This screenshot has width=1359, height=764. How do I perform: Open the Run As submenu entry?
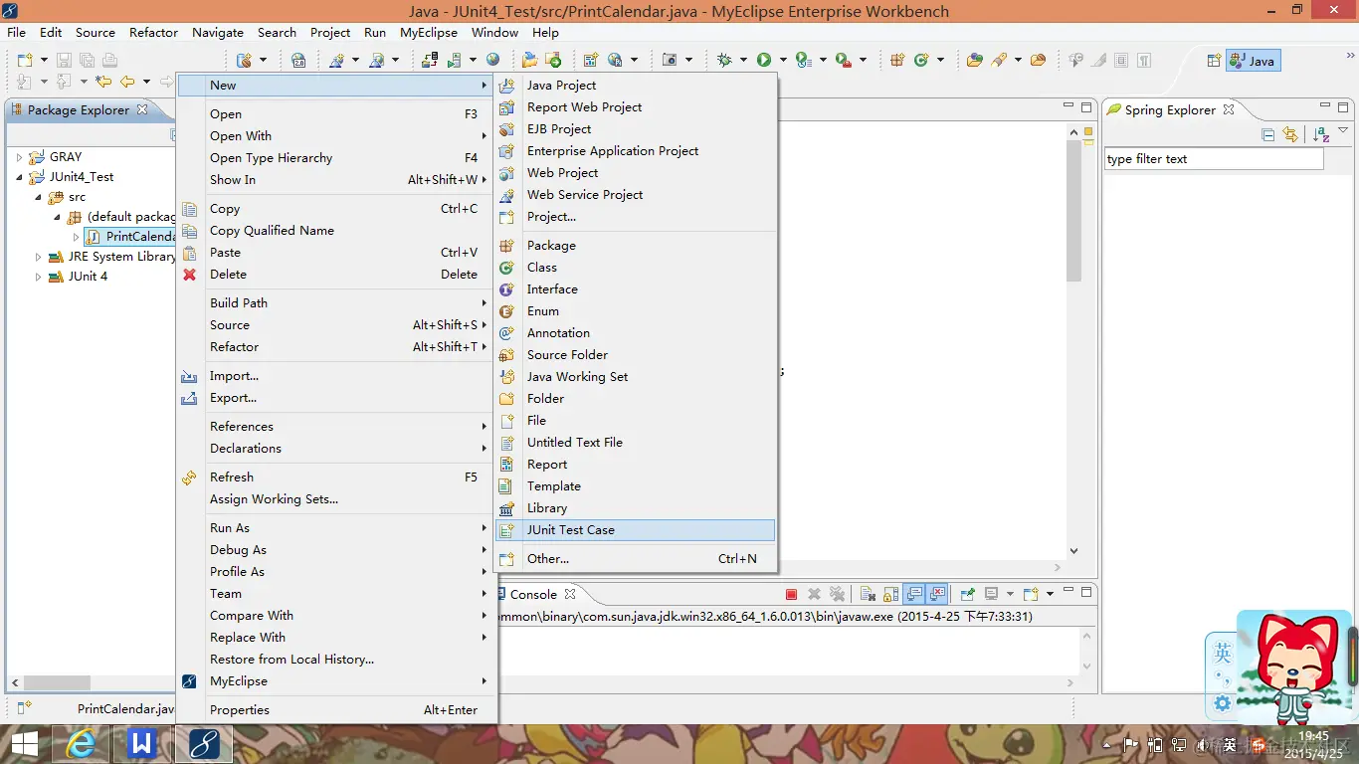336,528
